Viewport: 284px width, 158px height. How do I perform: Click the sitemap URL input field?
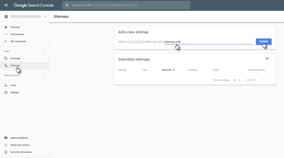(x=208, y=42)
